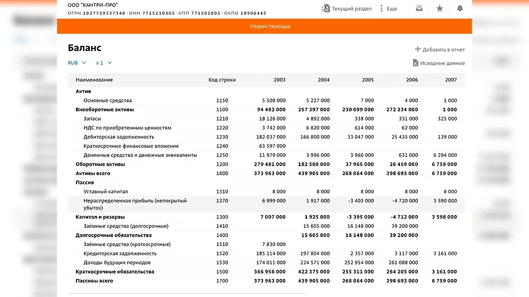Click the Баланс section heading

(84, 48)
